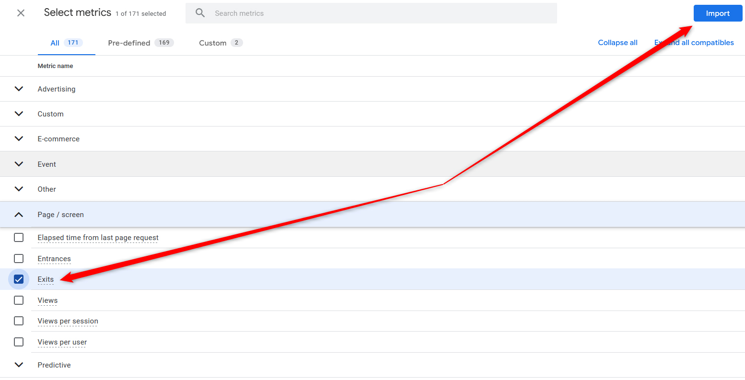Switch to the Custom tab
Screen dimensions: 745x380
pos(213,43)
